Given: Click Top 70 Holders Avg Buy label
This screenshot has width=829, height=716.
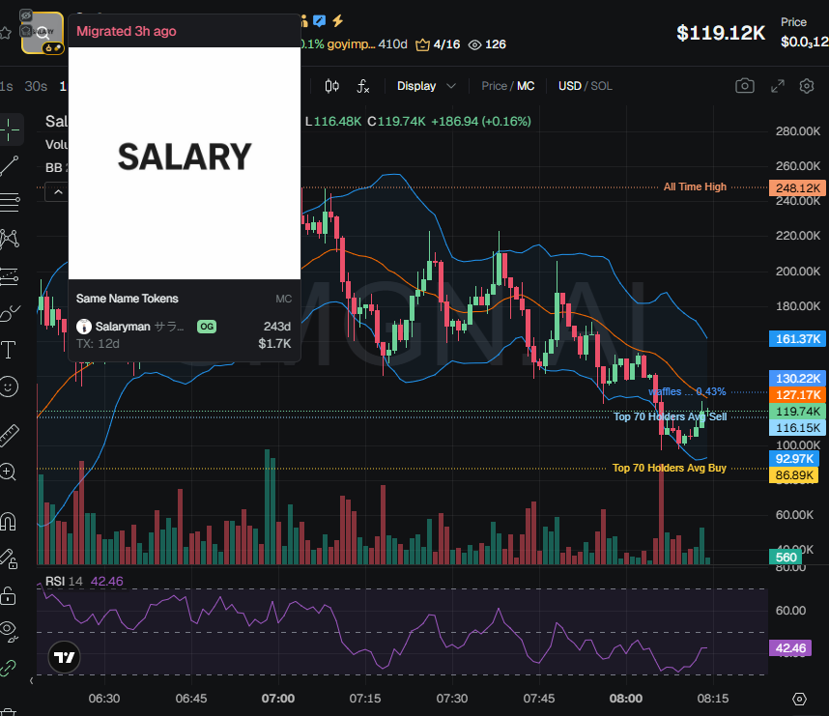Looking at the screenshot, I should (669, 468).
